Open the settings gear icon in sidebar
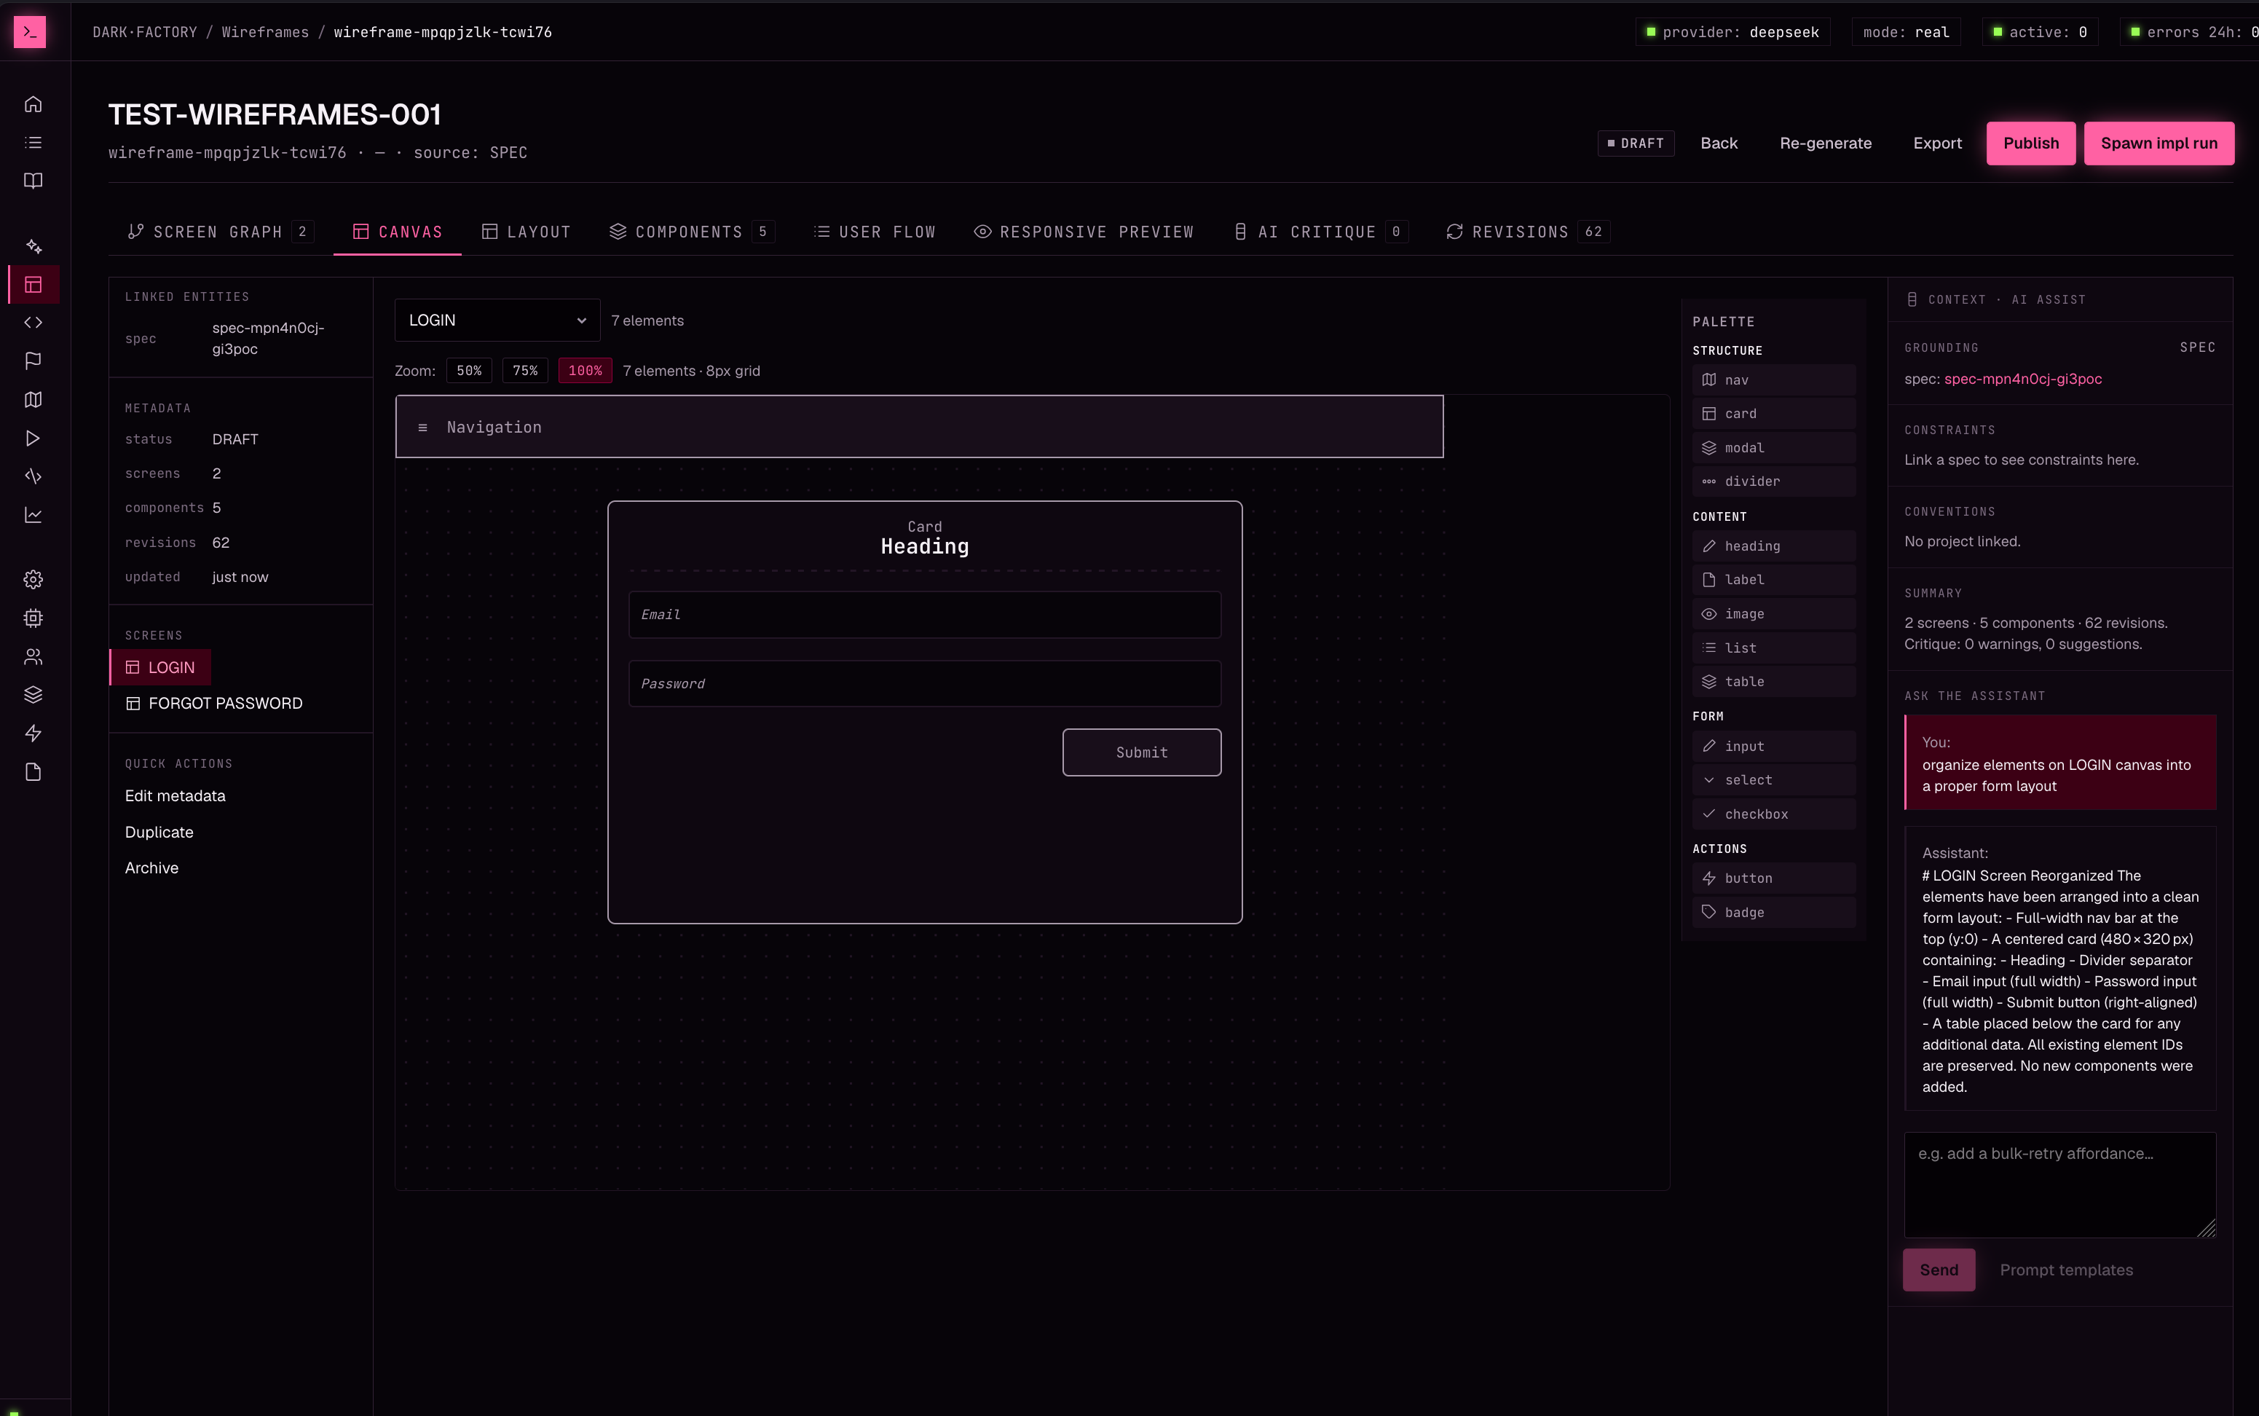 coord(33,580)
